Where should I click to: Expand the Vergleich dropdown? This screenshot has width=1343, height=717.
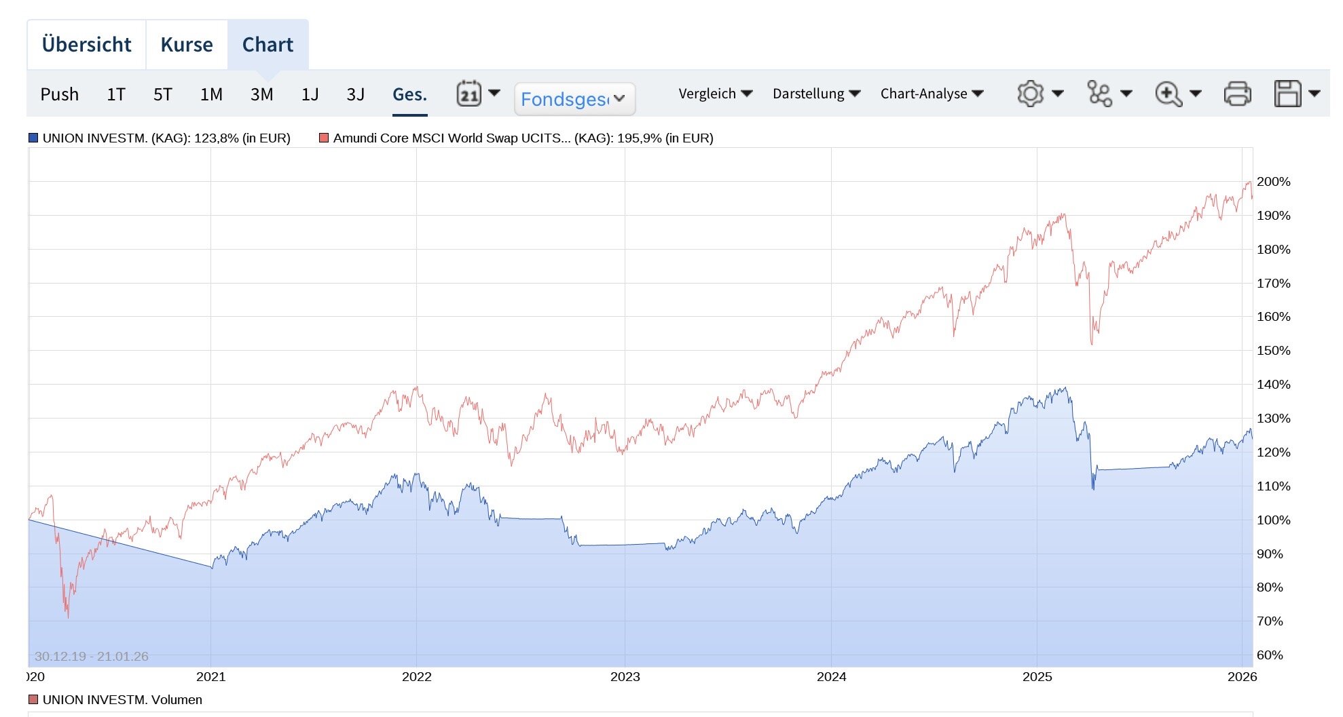point(715,94)
